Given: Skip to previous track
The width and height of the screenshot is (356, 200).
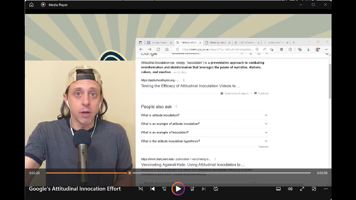Looking at the screenshot, I should coord(152,189).
